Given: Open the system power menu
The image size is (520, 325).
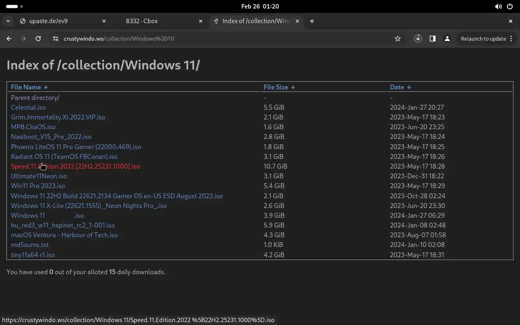Looking at the screenshot, I should pos(510,6).
